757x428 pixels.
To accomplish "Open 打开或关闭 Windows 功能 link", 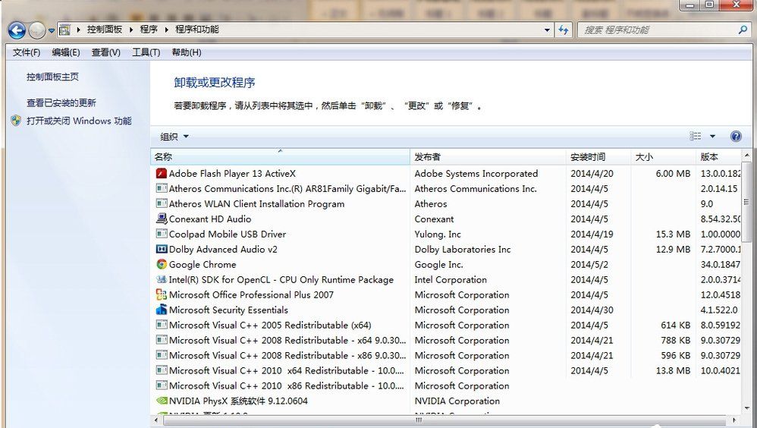I will (79, 121).
